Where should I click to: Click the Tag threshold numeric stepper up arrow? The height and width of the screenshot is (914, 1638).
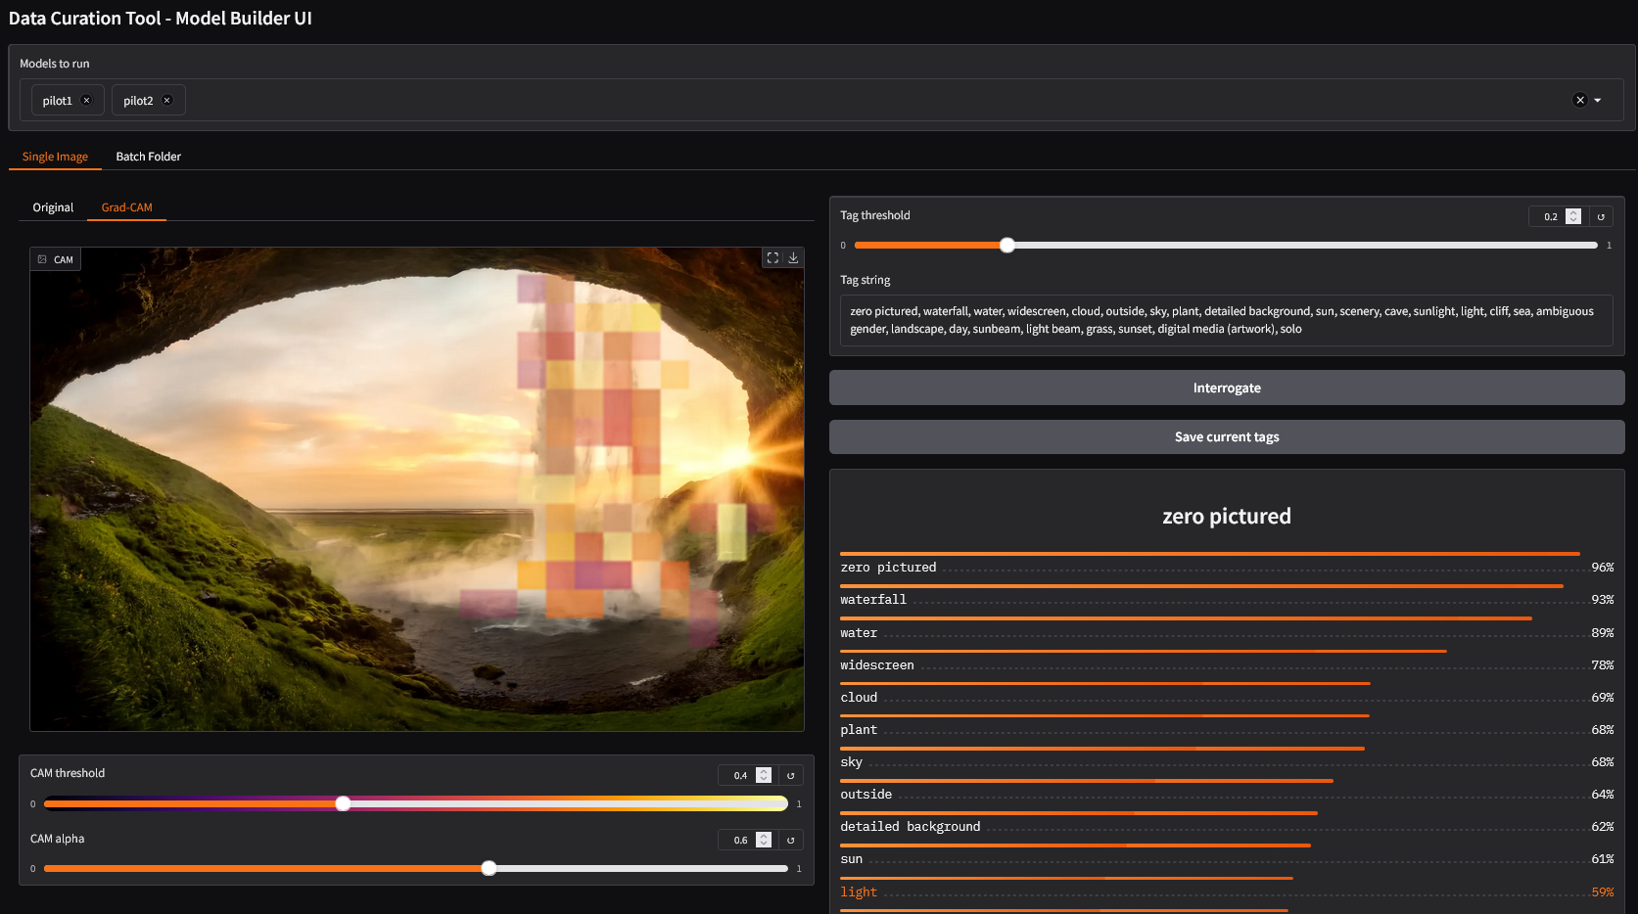click(1573, 211)
